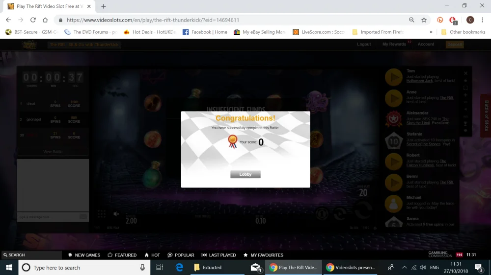Click the browser forward arrow
This screenshot has width=491, height=275.
click(x=21, y=20)
